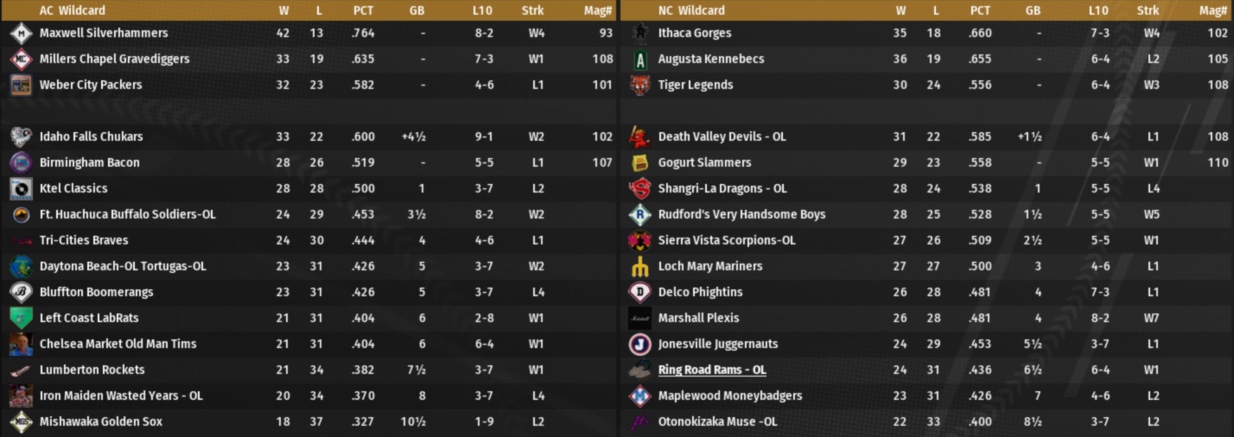This screenshot has width=1234, height=437.
Task: Sort AC Wildcard by PCT column
Action: tap(363, 10)
